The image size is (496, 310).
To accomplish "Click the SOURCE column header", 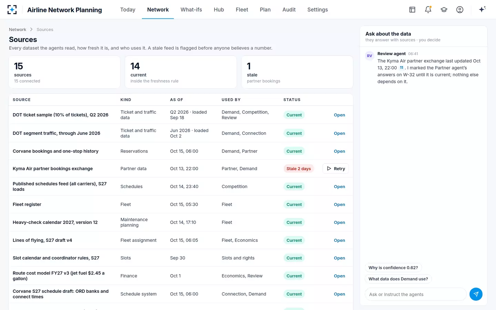I will pyautogui.click(x=22, y=100).
